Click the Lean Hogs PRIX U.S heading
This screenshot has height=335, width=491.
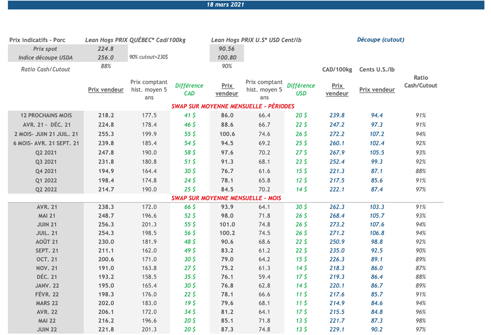[x=256, y=40]
